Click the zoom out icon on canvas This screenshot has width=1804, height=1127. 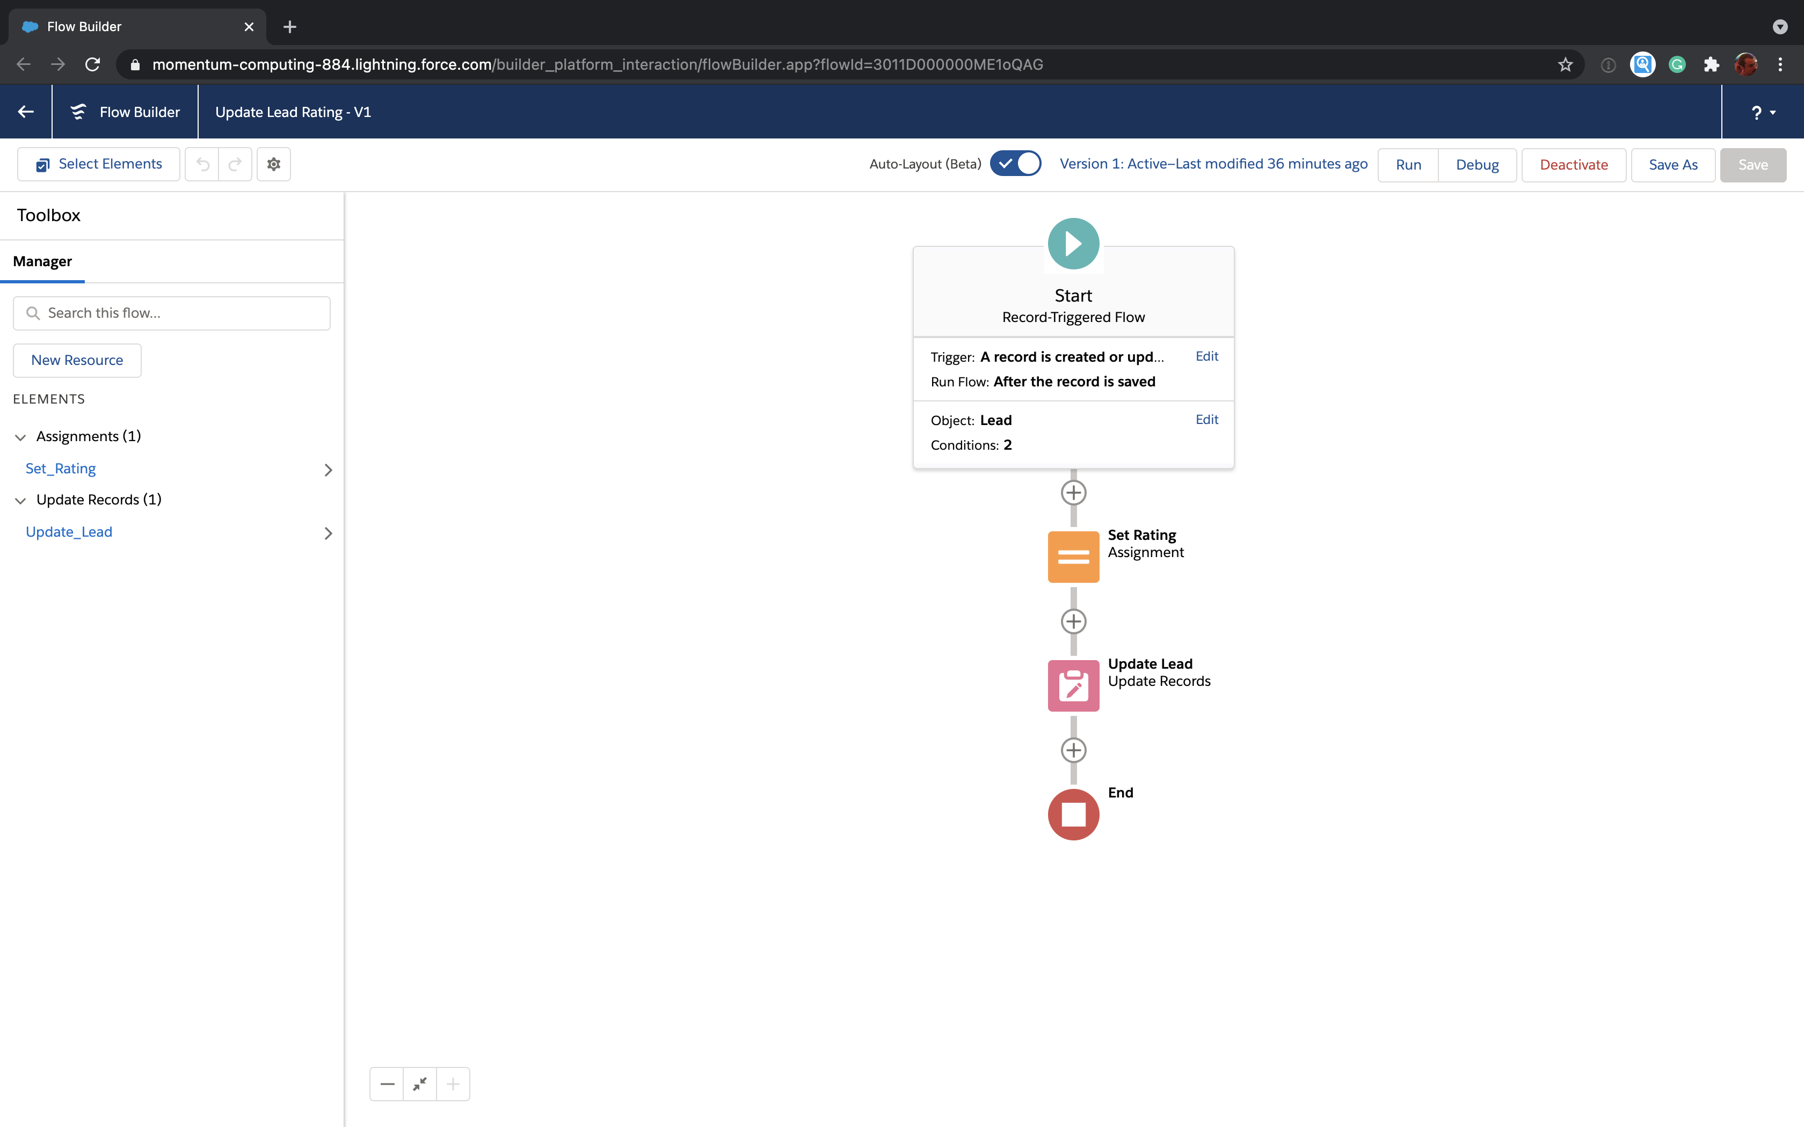[x=387, y=1084]
